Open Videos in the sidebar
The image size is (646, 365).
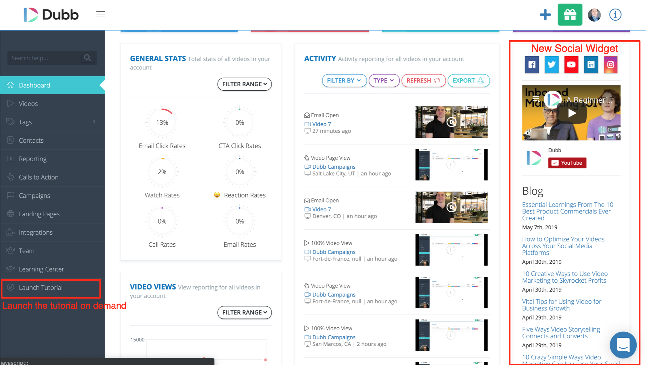click(x=53, y=103)
